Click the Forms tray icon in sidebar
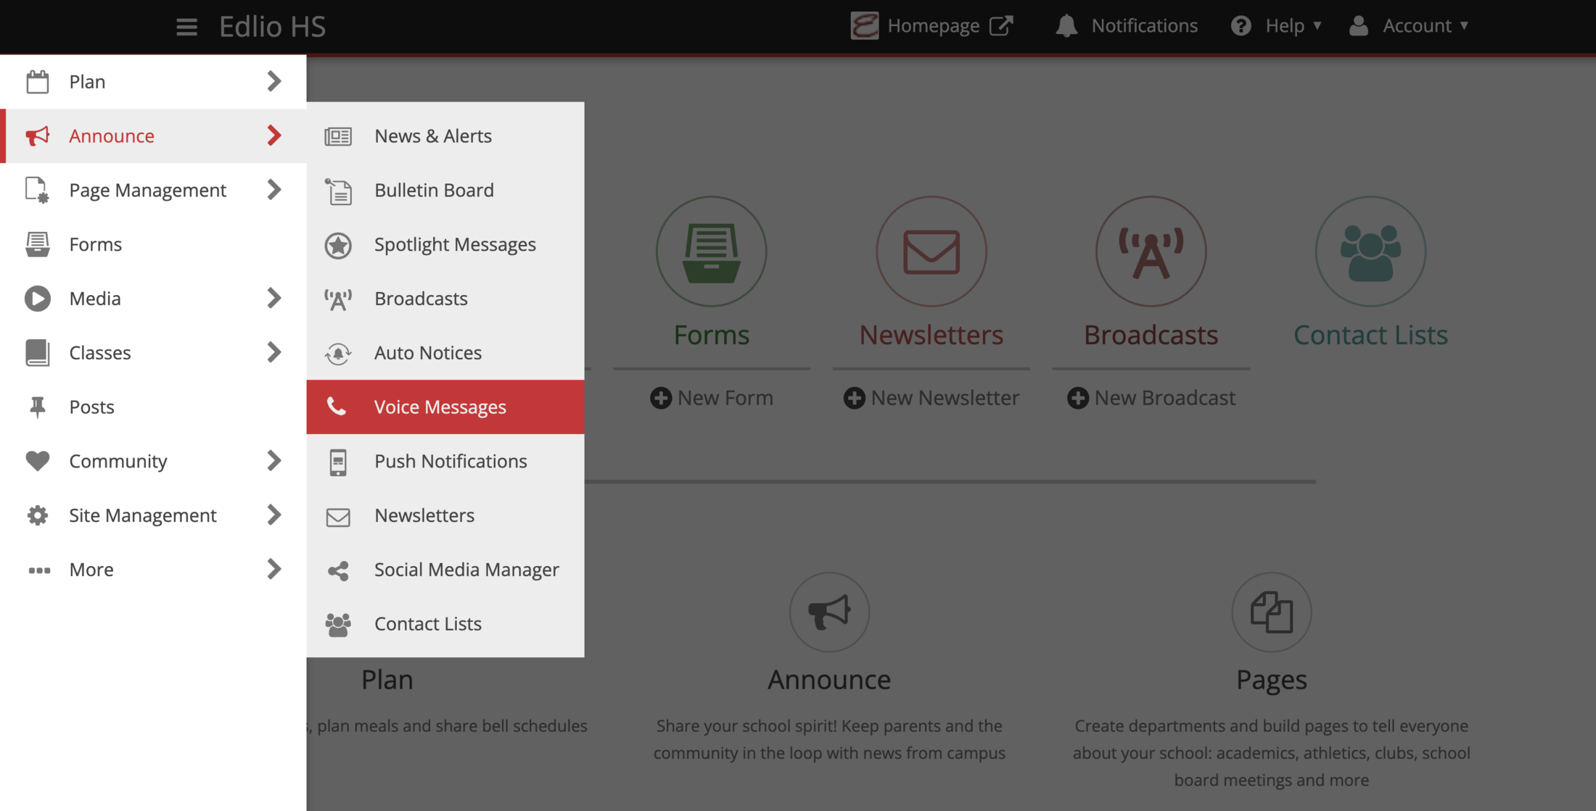 click(x=38, y=244)
